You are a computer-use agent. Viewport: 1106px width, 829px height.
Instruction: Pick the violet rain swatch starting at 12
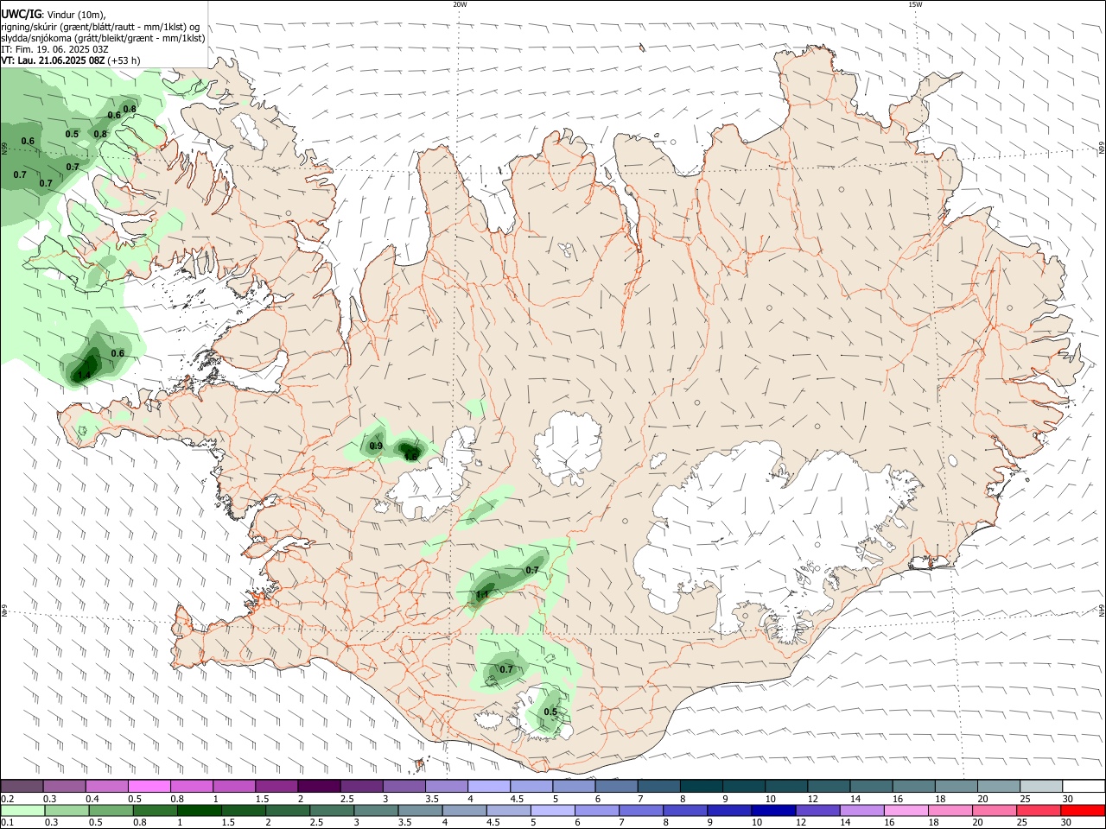coord(817,811)
